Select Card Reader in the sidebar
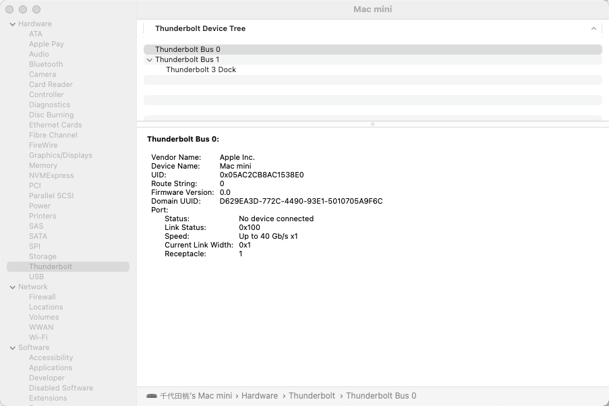Viewport: 609px width, 406px height. (51, 84)
